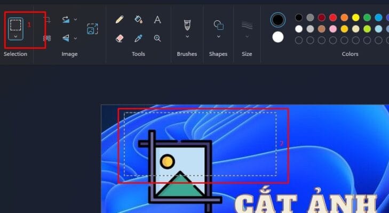The height and width of the screenshot is (213, 389).
Task: Click the Shapes label text
Action: tap(218, 54)
